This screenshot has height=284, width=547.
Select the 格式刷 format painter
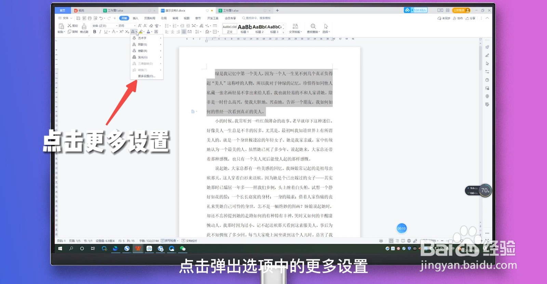pos(84,29)
